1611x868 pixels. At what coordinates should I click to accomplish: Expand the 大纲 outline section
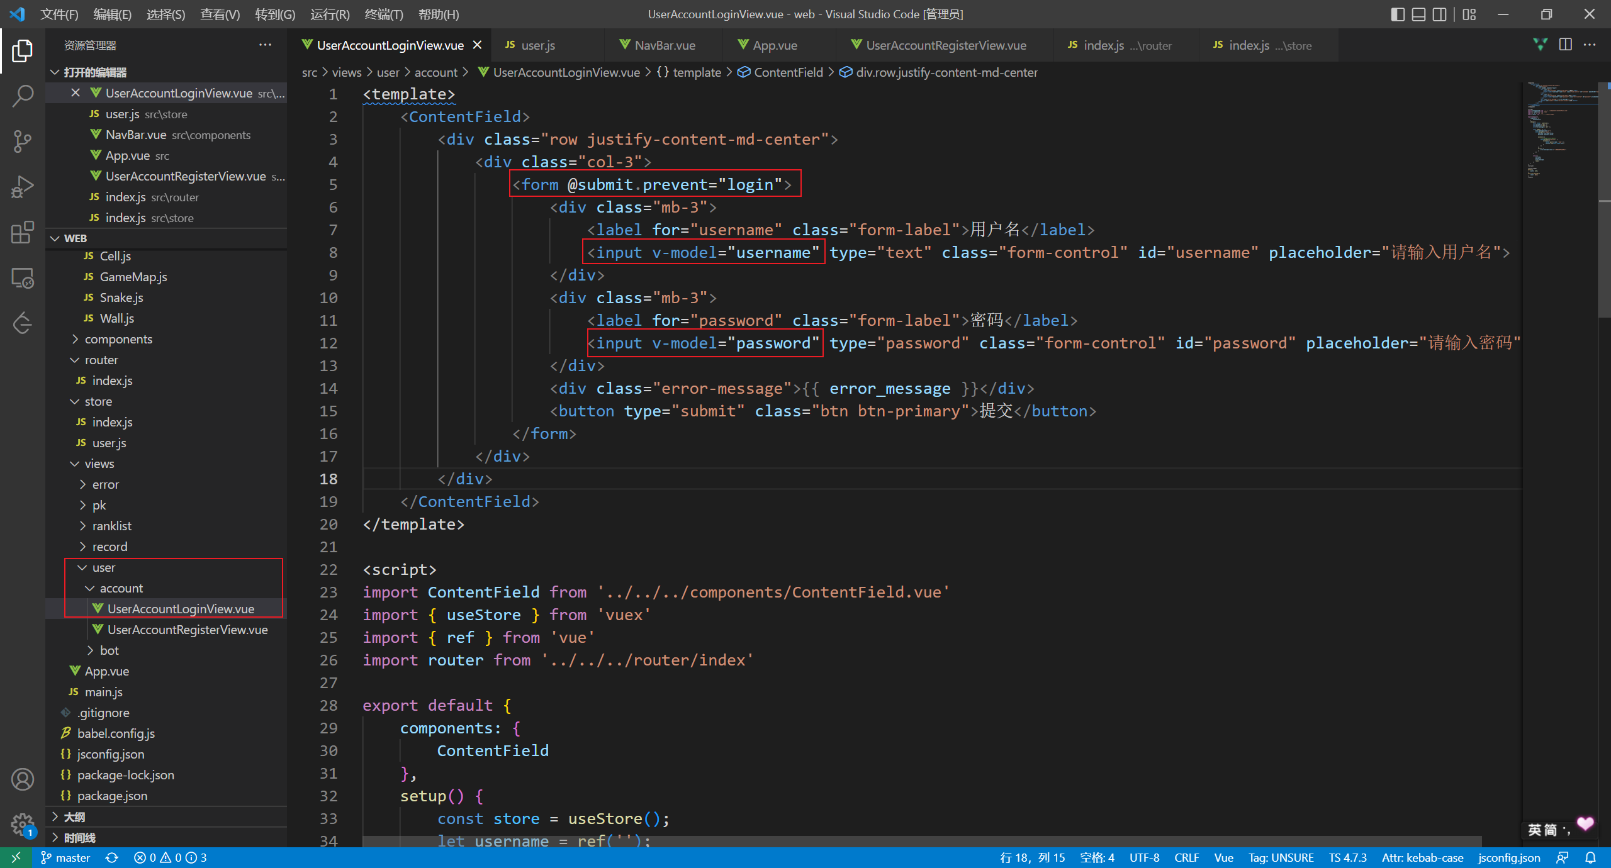coord(74,816)
